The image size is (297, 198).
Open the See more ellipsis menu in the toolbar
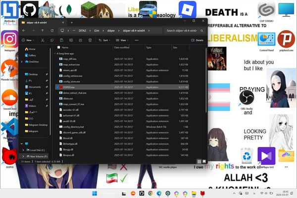137,40
